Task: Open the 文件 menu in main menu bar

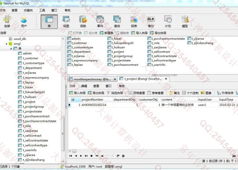Action: (3, 10)
